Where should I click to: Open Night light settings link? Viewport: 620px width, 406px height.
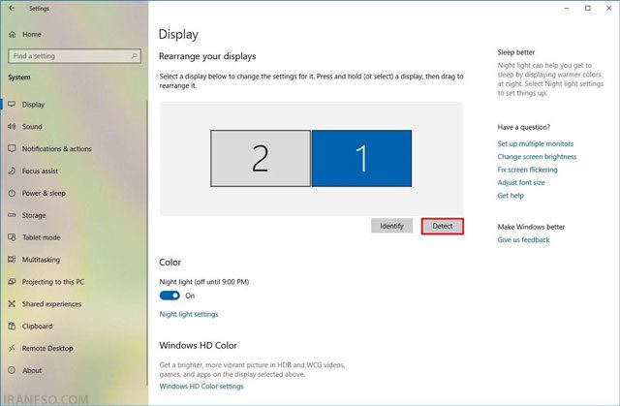189,314
